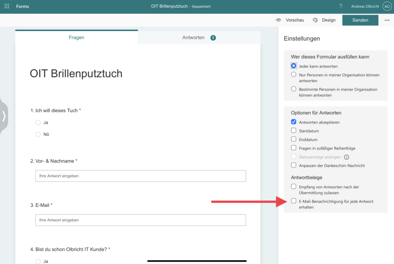
Task: Check the Enddatum option
Action: 294,139
